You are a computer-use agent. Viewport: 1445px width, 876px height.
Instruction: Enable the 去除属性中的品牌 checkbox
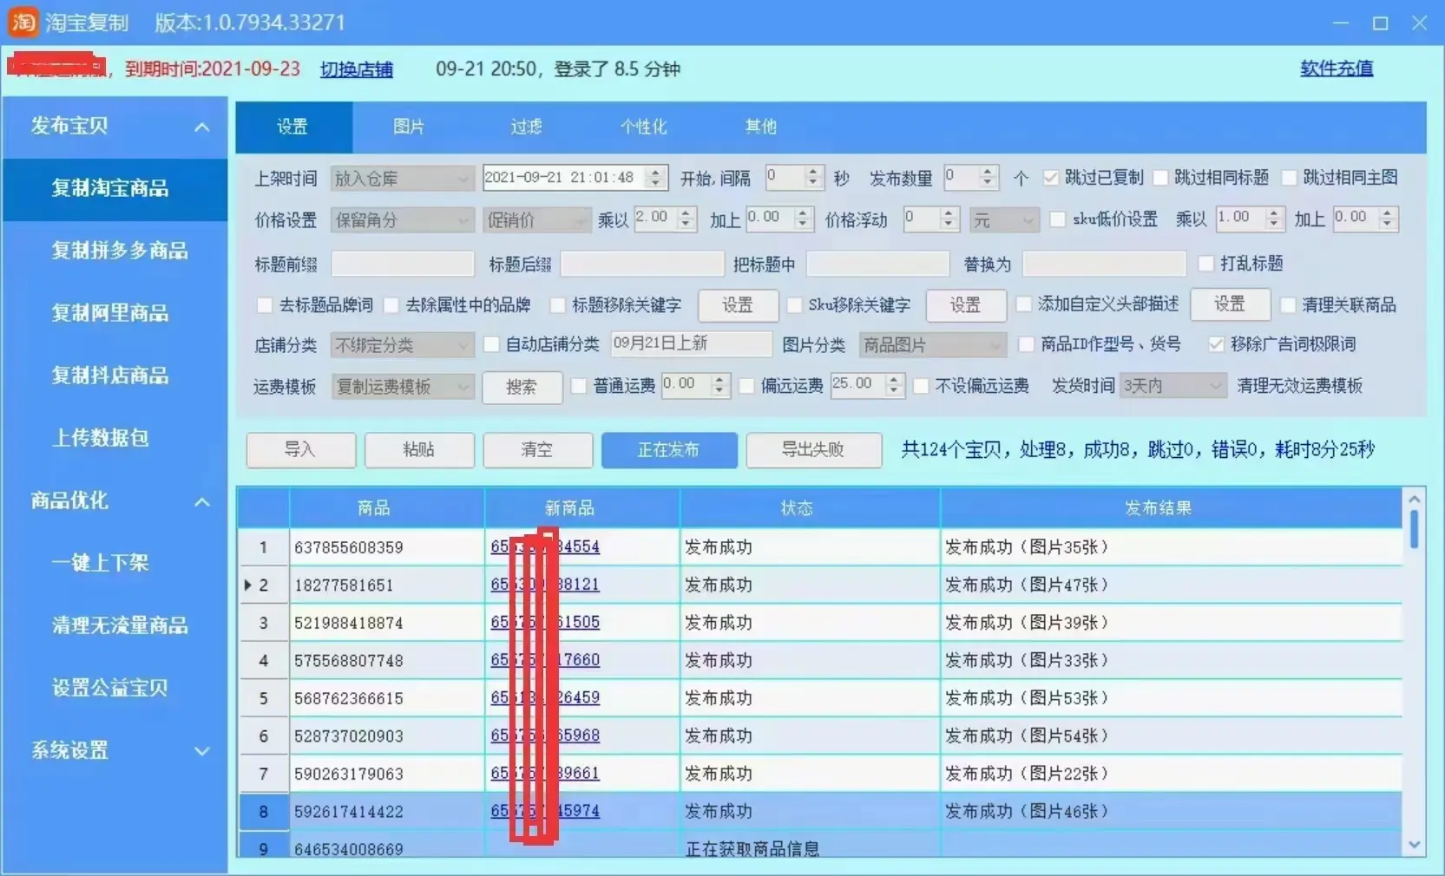tap(391, 305)
